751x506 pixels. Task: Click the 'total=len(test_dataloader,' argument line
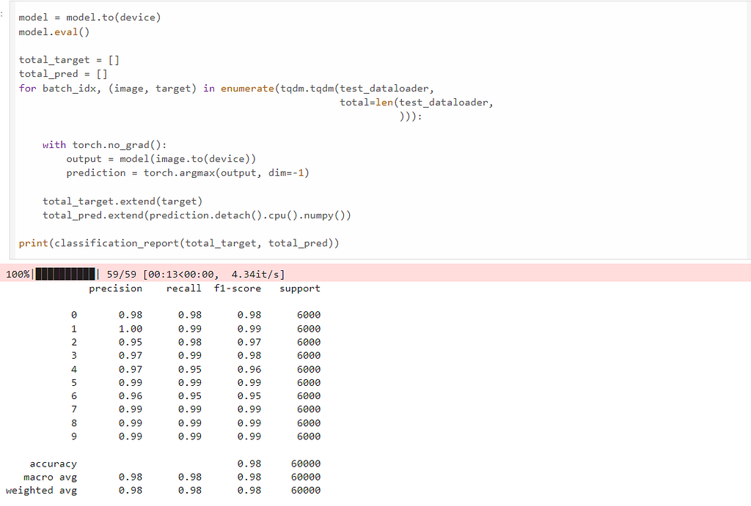(x=417, y=103)
